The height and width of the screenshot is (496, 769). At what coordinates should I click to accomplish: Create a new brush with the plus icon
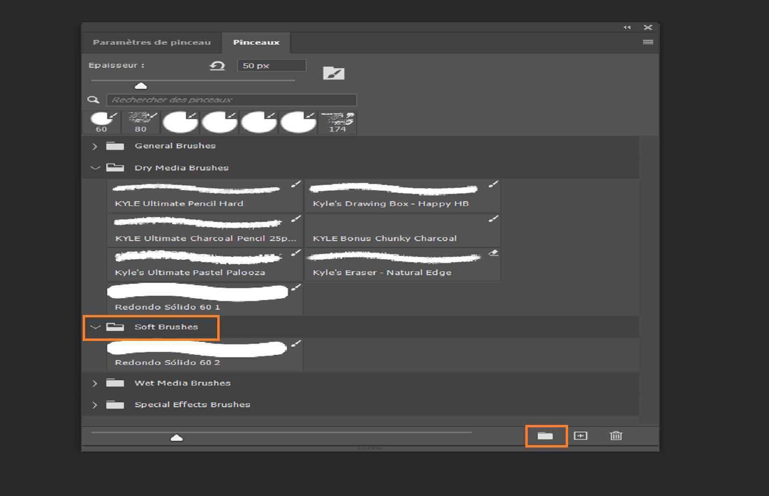tap(581, 436)
